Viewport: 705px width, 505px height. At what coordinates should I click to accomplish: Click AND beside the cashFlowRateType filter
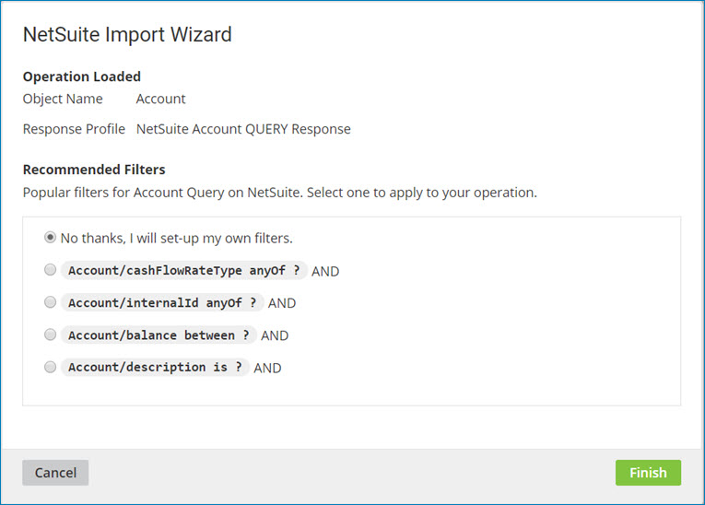(325, 271)
